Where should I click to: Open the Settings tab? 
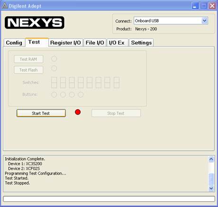[x=141, y=43]
